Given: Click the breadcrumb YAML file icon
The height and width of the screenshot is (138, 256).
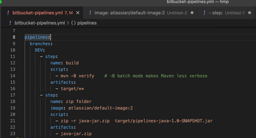Looking at the screenshot, I should coord(10,23).
